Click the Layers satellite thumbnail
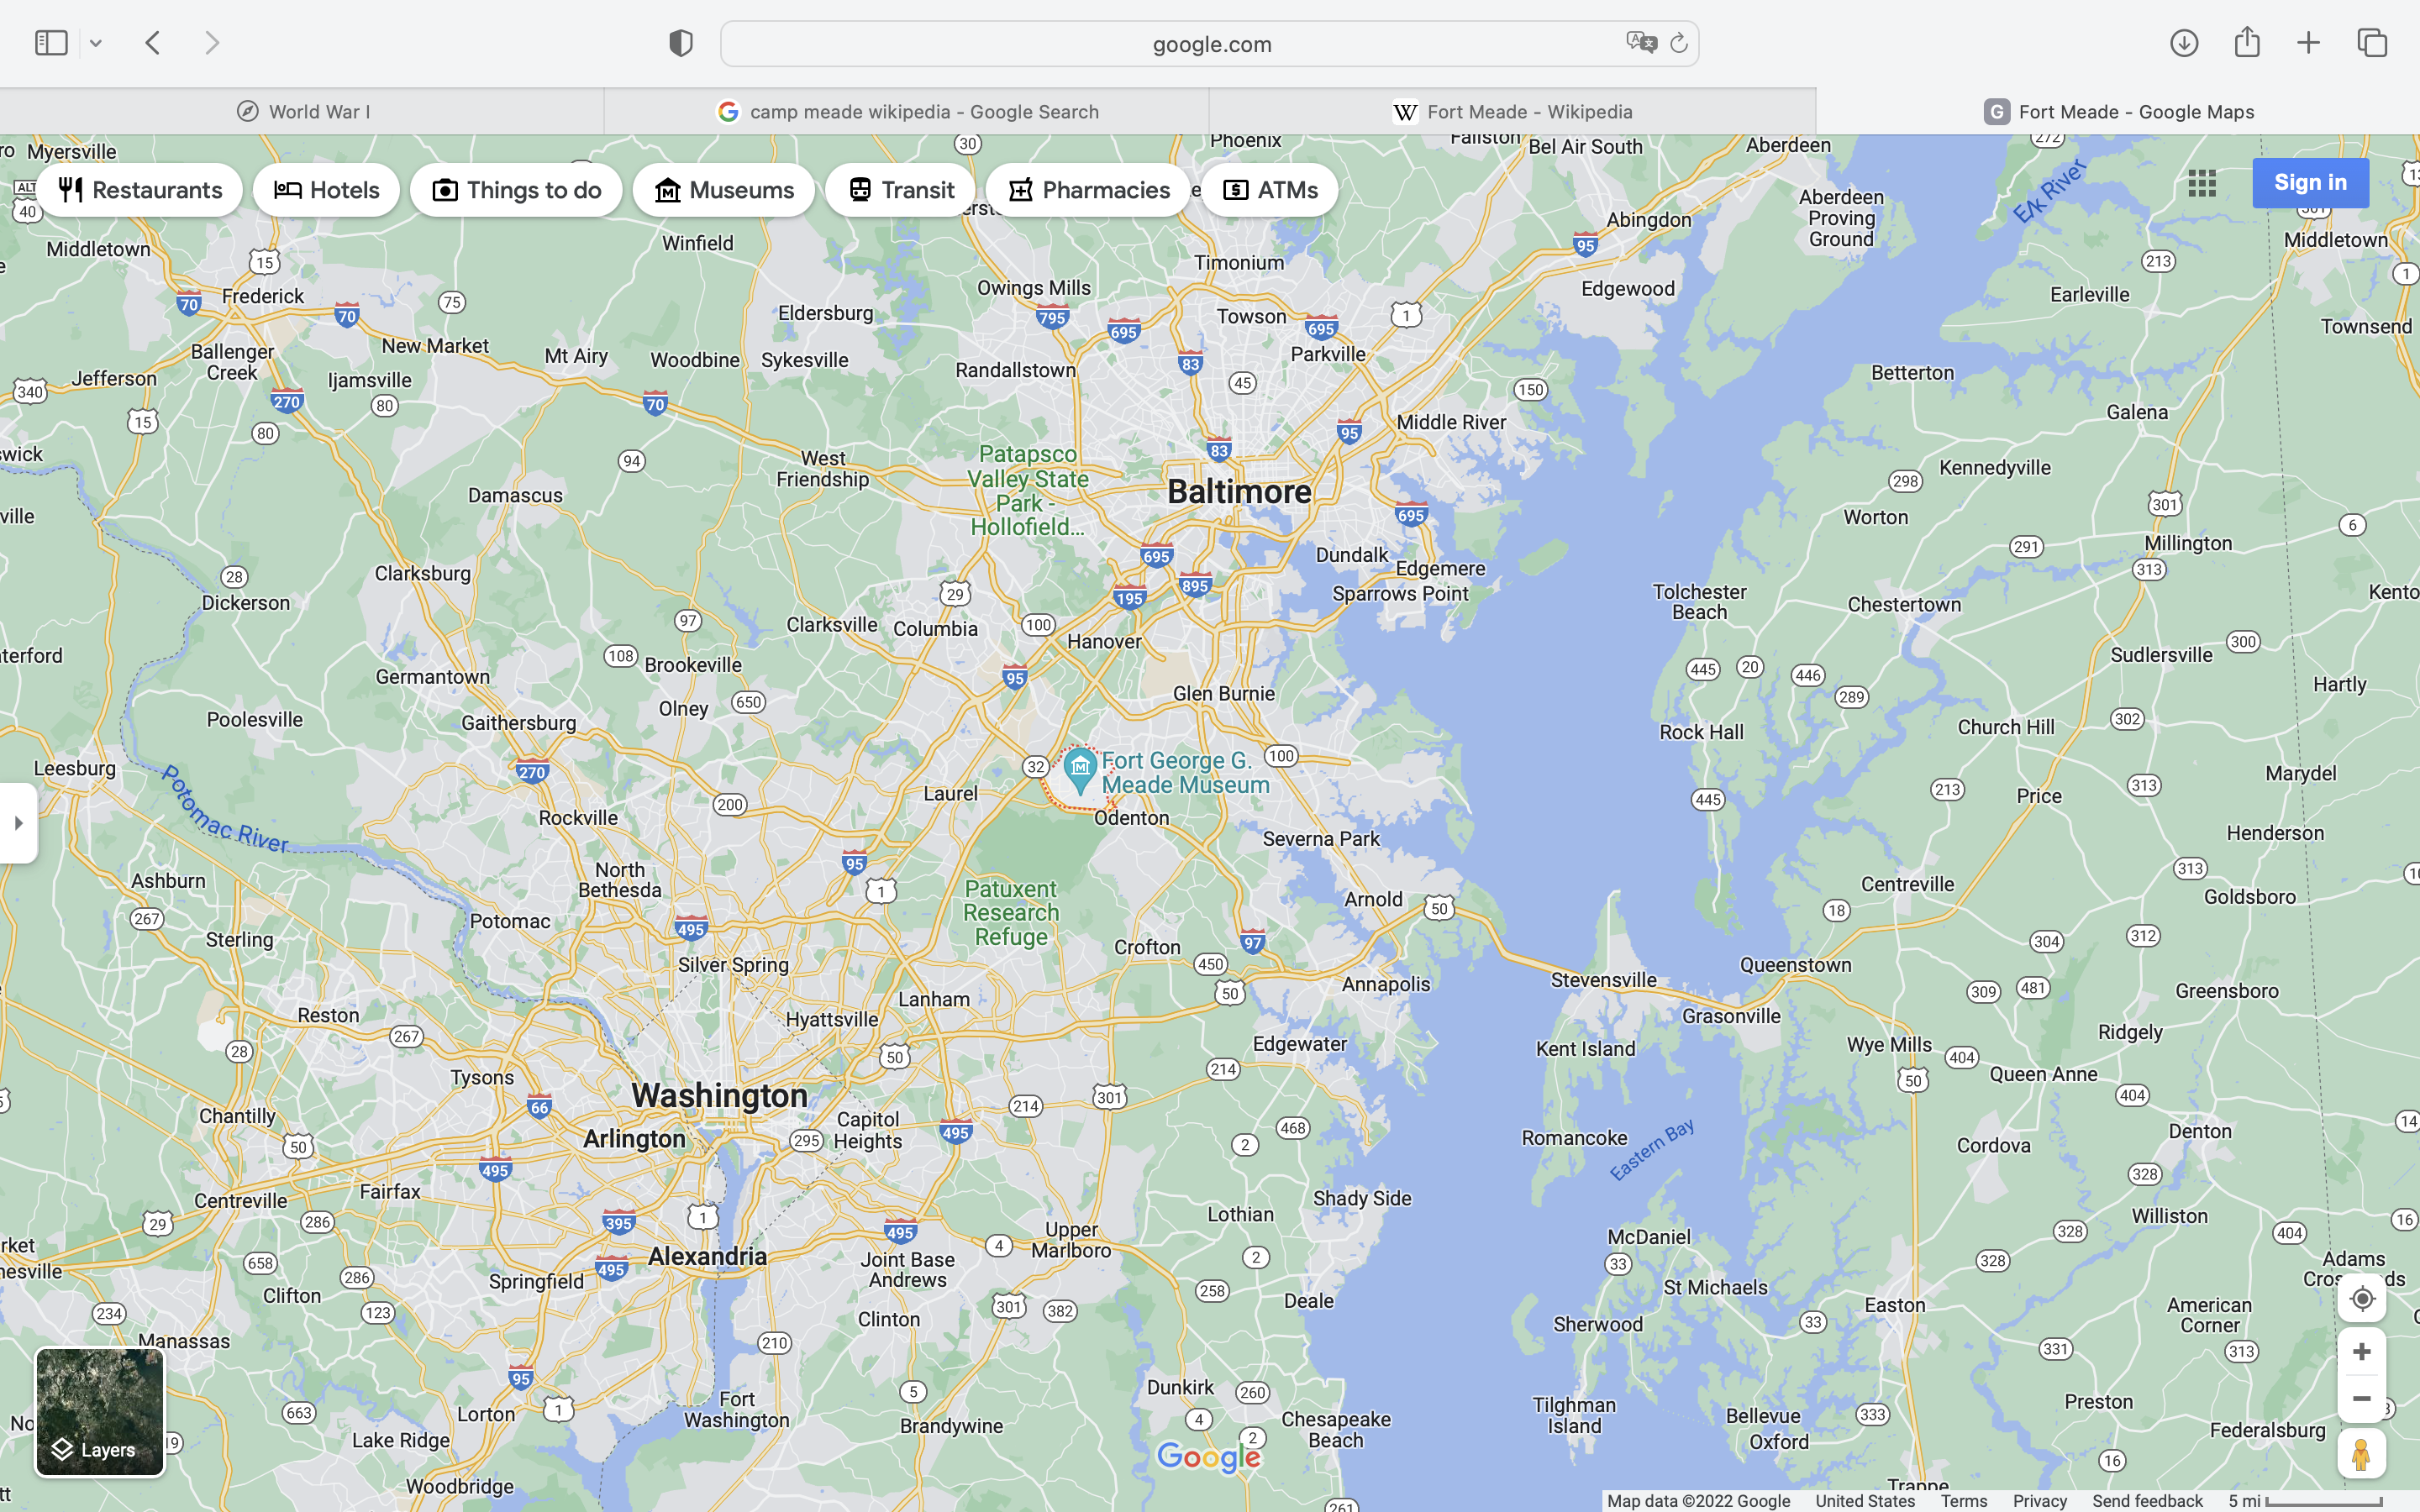2420x1512 pixels. click(x=100, y=1411)
